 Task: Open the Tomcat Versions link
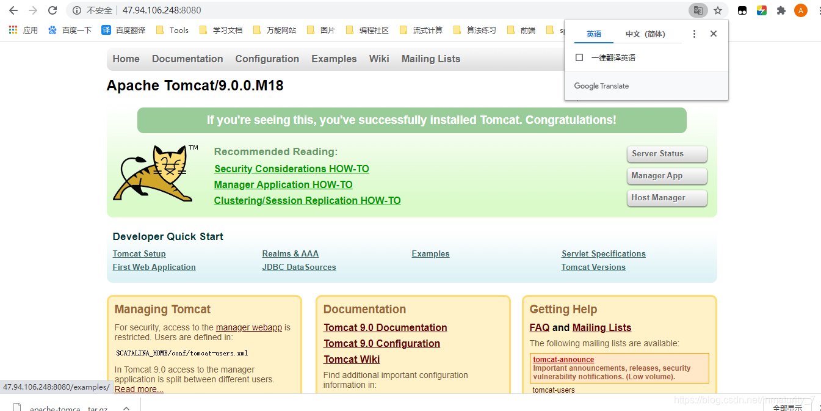point(593,267)
